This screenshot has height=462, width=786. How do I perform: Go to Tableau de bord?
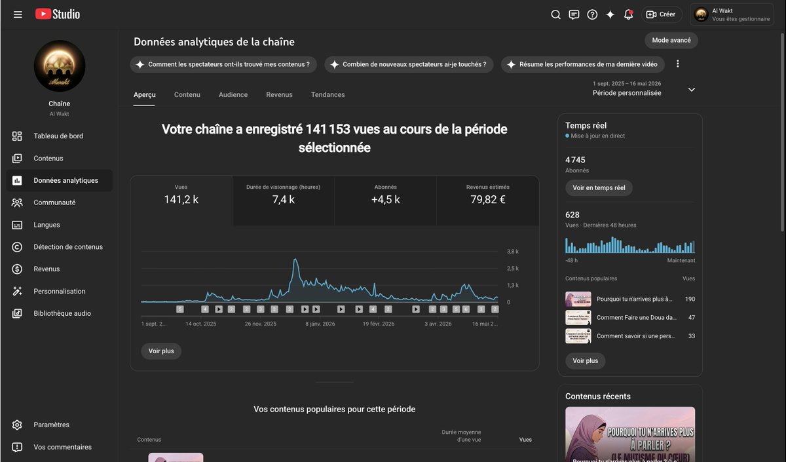pyautogui.click(x=60, y=136)
